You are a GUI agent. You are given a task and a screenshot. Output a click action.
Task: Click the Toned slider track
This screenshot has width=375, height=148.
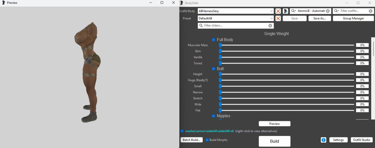click(x=286, y=63)
